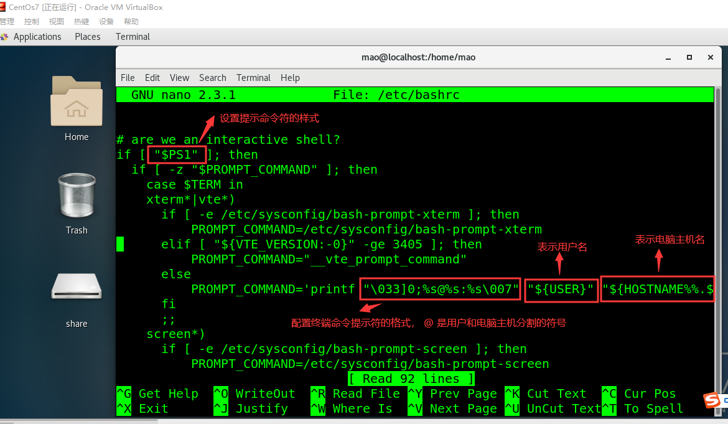Click the Read 92 lines status message
Image resolution: width=728 pixels, height=424 pixels.
410,379
